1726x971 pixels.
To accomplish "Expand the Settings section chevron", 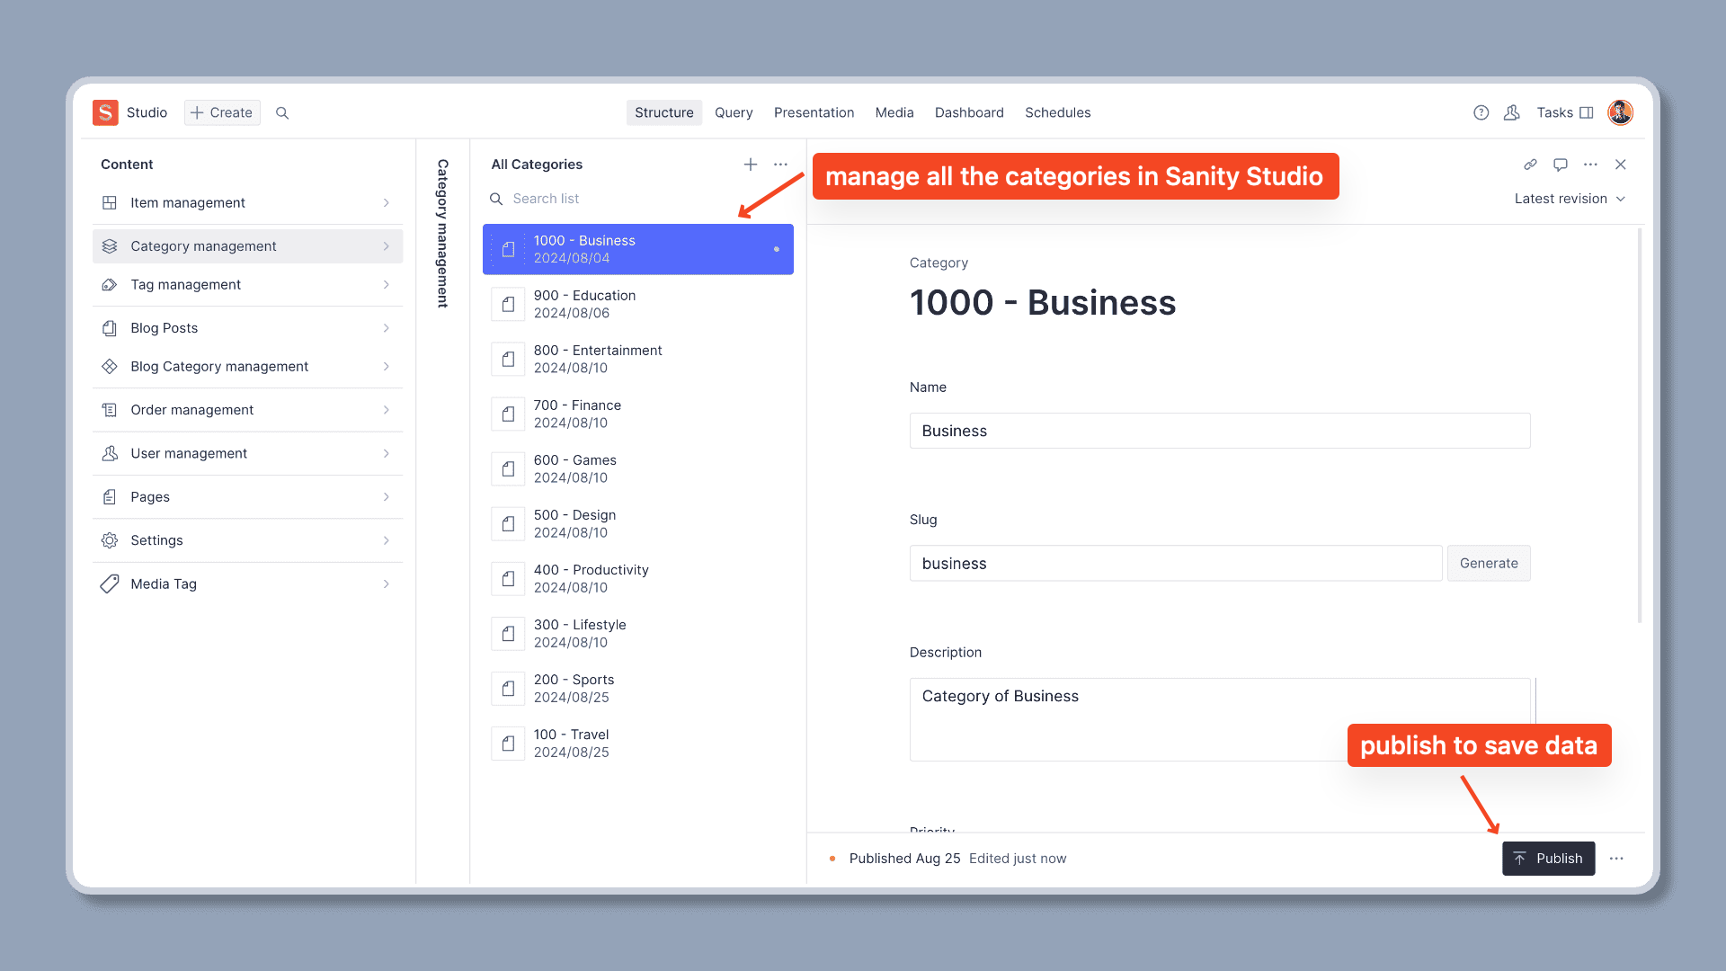I will tap(387, 540).
